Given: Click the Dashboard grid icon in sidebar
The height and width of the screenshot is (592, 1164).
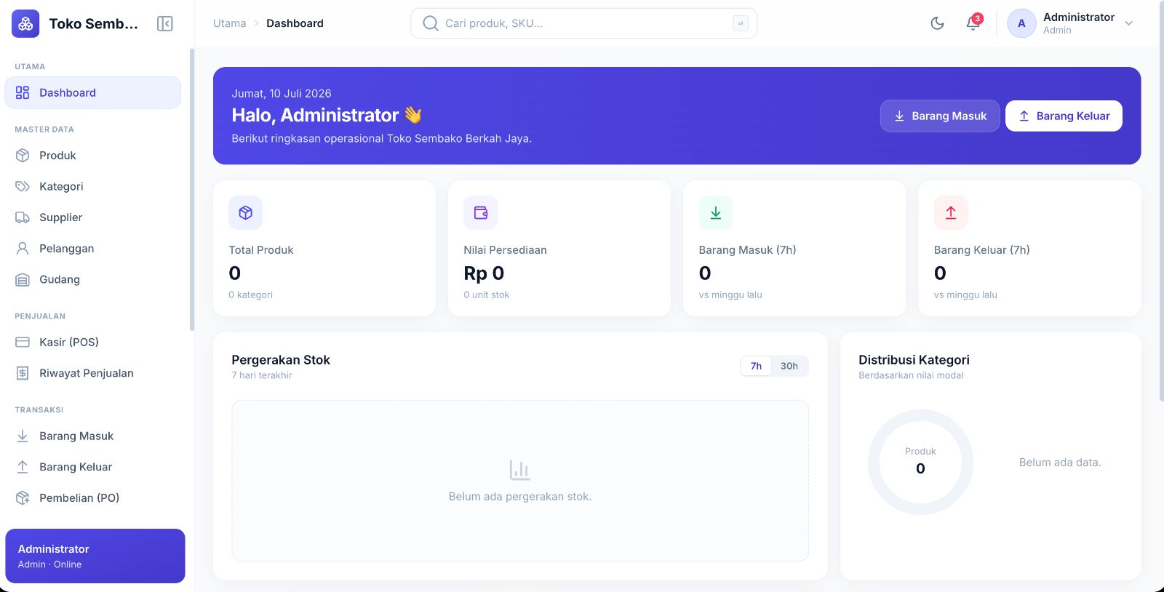Looking at the screenshot, I should point(23,92).
